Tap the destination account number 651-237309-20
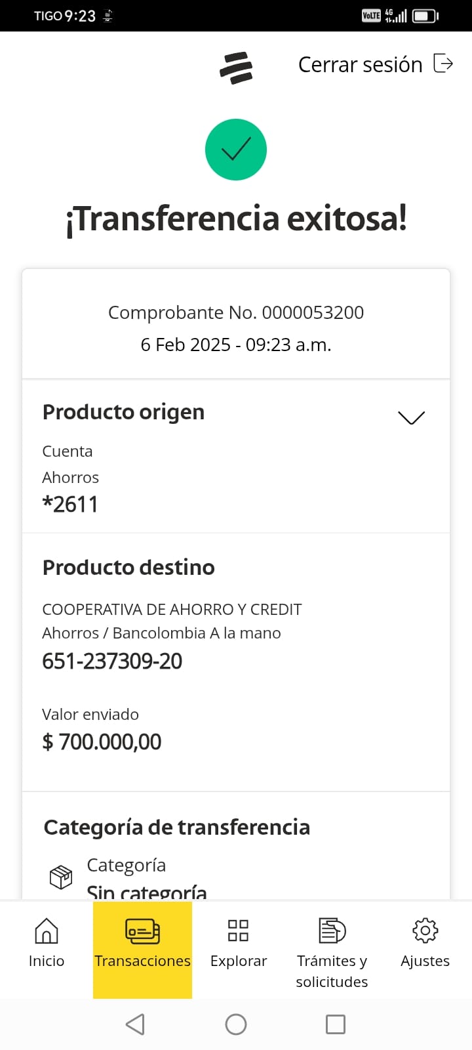The height and width of the screenshot is (1050, 472). (112, 661)
